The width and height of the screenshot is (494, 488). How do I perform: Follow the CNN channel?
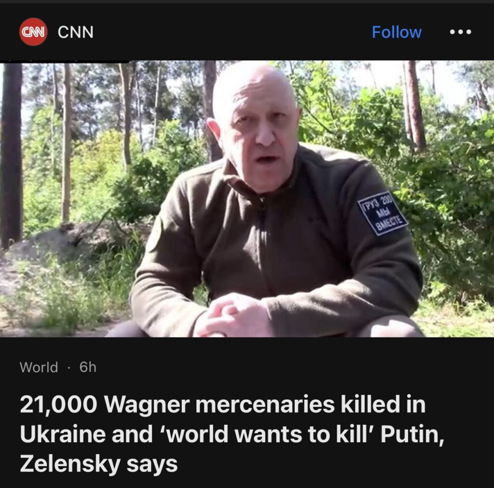point(397,32)
